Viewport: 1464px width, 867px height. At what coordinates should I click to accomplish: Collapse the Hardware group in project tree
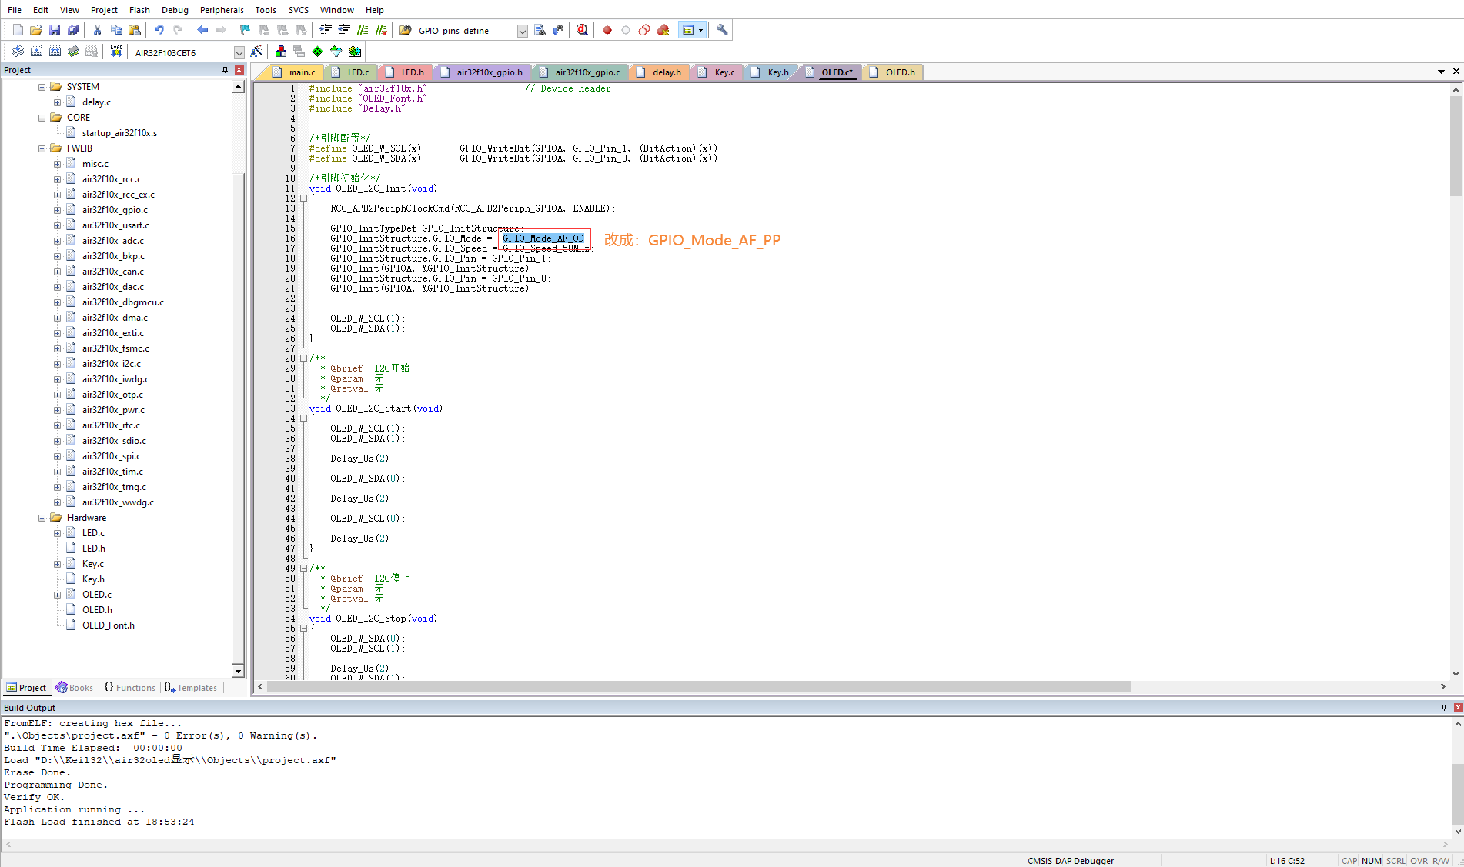pos(42,518)
